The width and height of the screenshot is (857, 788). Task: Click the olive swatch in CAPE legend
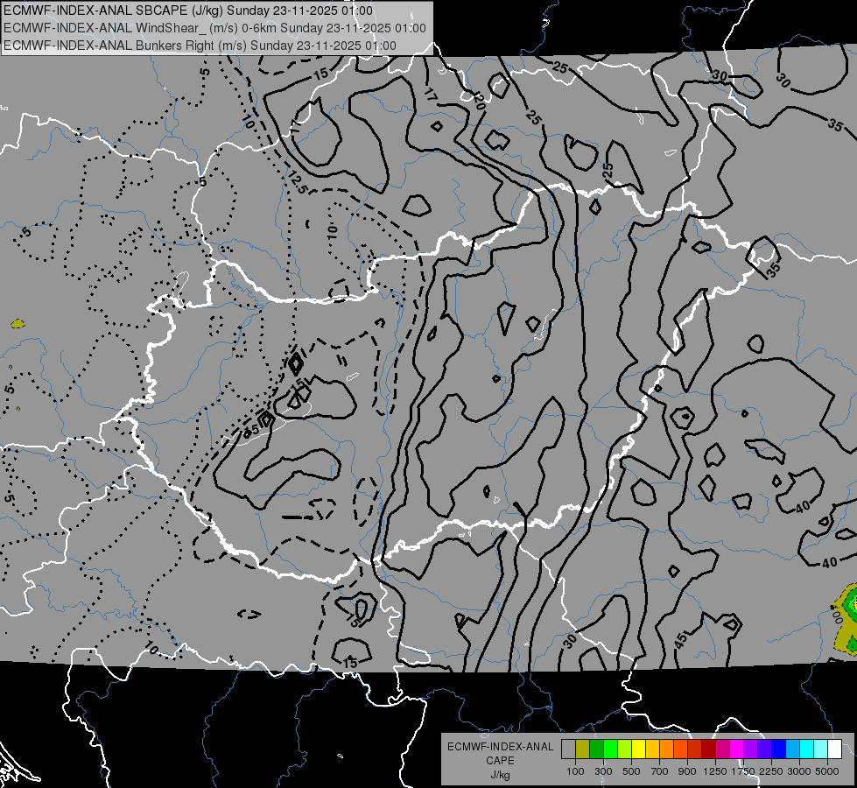coord(583,749)
